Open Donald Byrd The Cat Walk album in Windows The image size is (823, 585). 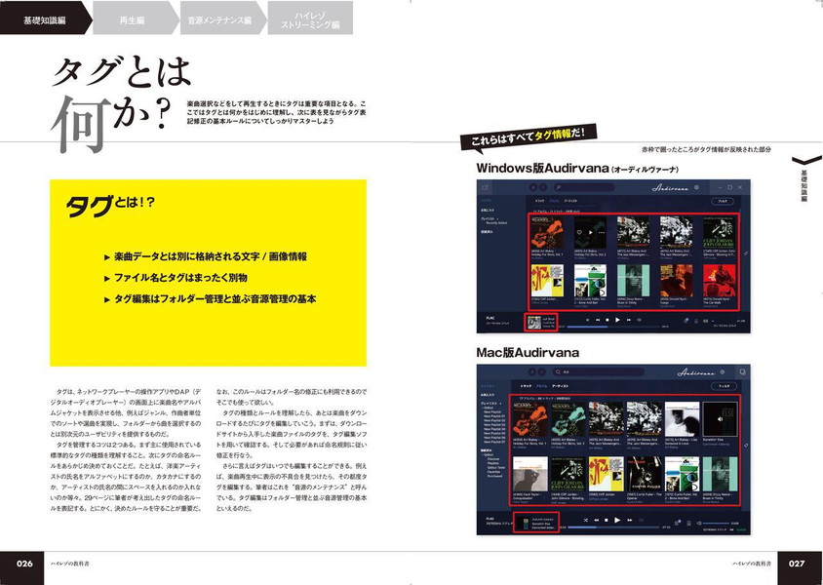pos(720,281)
